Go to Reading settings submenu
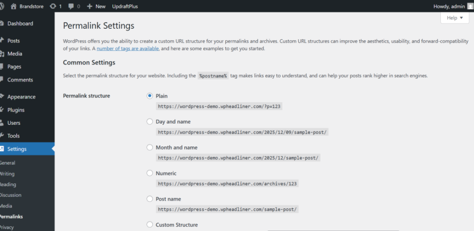The height and width of the screenshot is (231, 474). pos(8,184)
